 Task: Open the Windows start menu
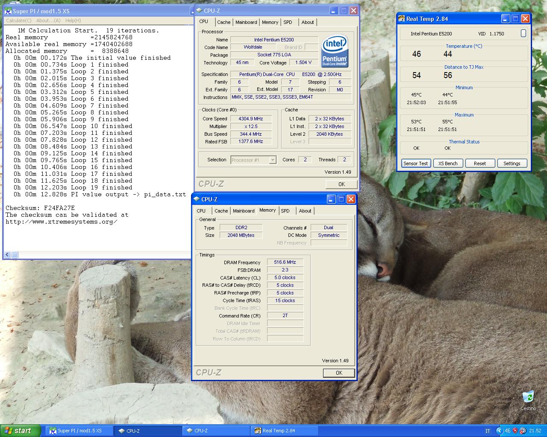tap(20, 431)
